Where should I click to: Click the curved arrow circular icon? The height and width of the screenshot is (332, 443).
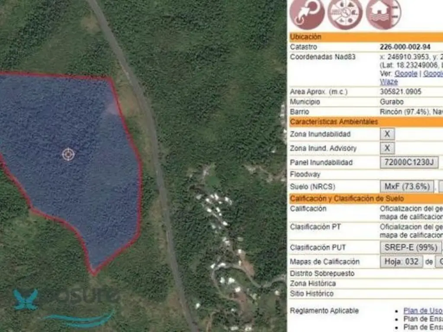point(307,13)
